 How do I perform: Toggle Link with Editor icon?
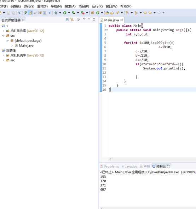pos(72,19)
